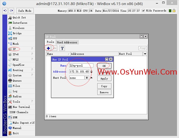Viewport: 179px width, 138px height.
Task: Open Radius in sidebar
Action: pyautogui.click(x=21, y=96)
